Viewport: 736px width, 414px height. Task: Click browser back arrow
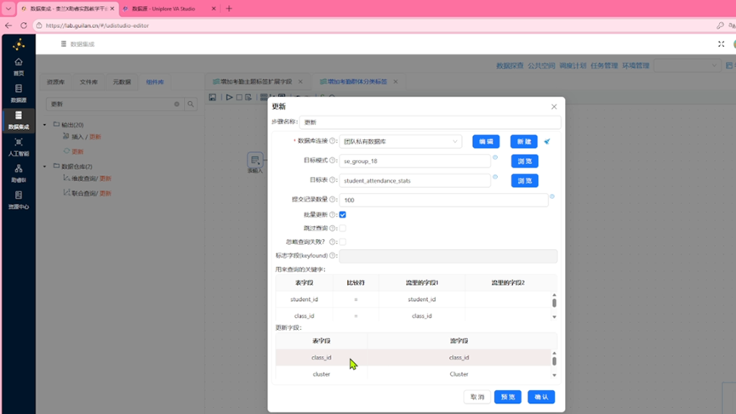9,26
